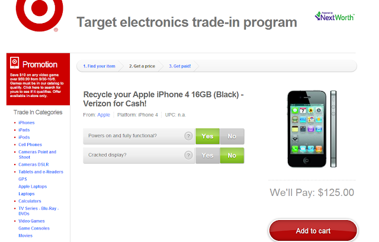Select No for powers on and functional
Screen dimensions: 379x242
coord(232,136)
